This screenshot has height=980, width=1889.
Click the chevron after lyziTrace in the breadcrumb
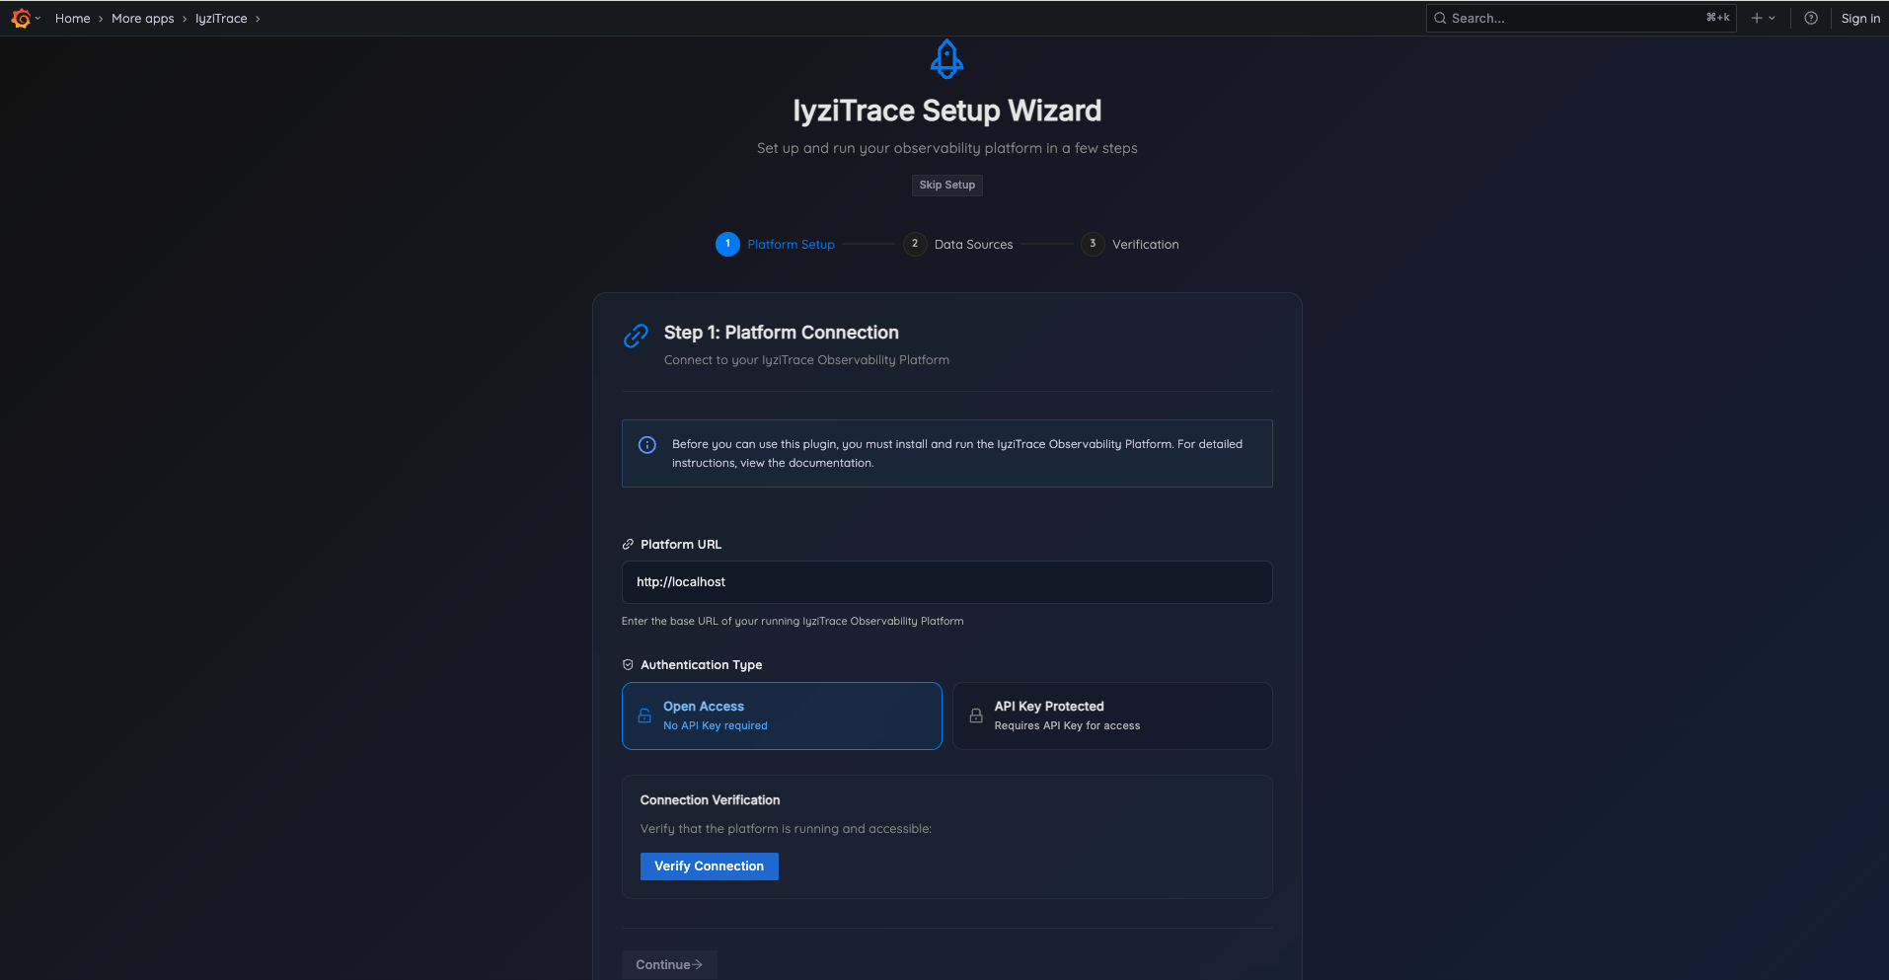coord(258,18)
